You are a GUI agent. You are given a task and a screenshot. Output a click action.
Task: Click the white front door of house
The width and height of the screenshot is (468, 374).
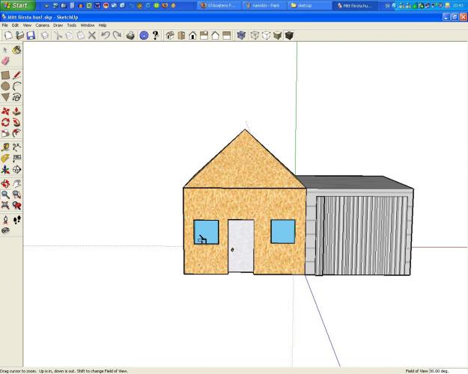[240, 245]
